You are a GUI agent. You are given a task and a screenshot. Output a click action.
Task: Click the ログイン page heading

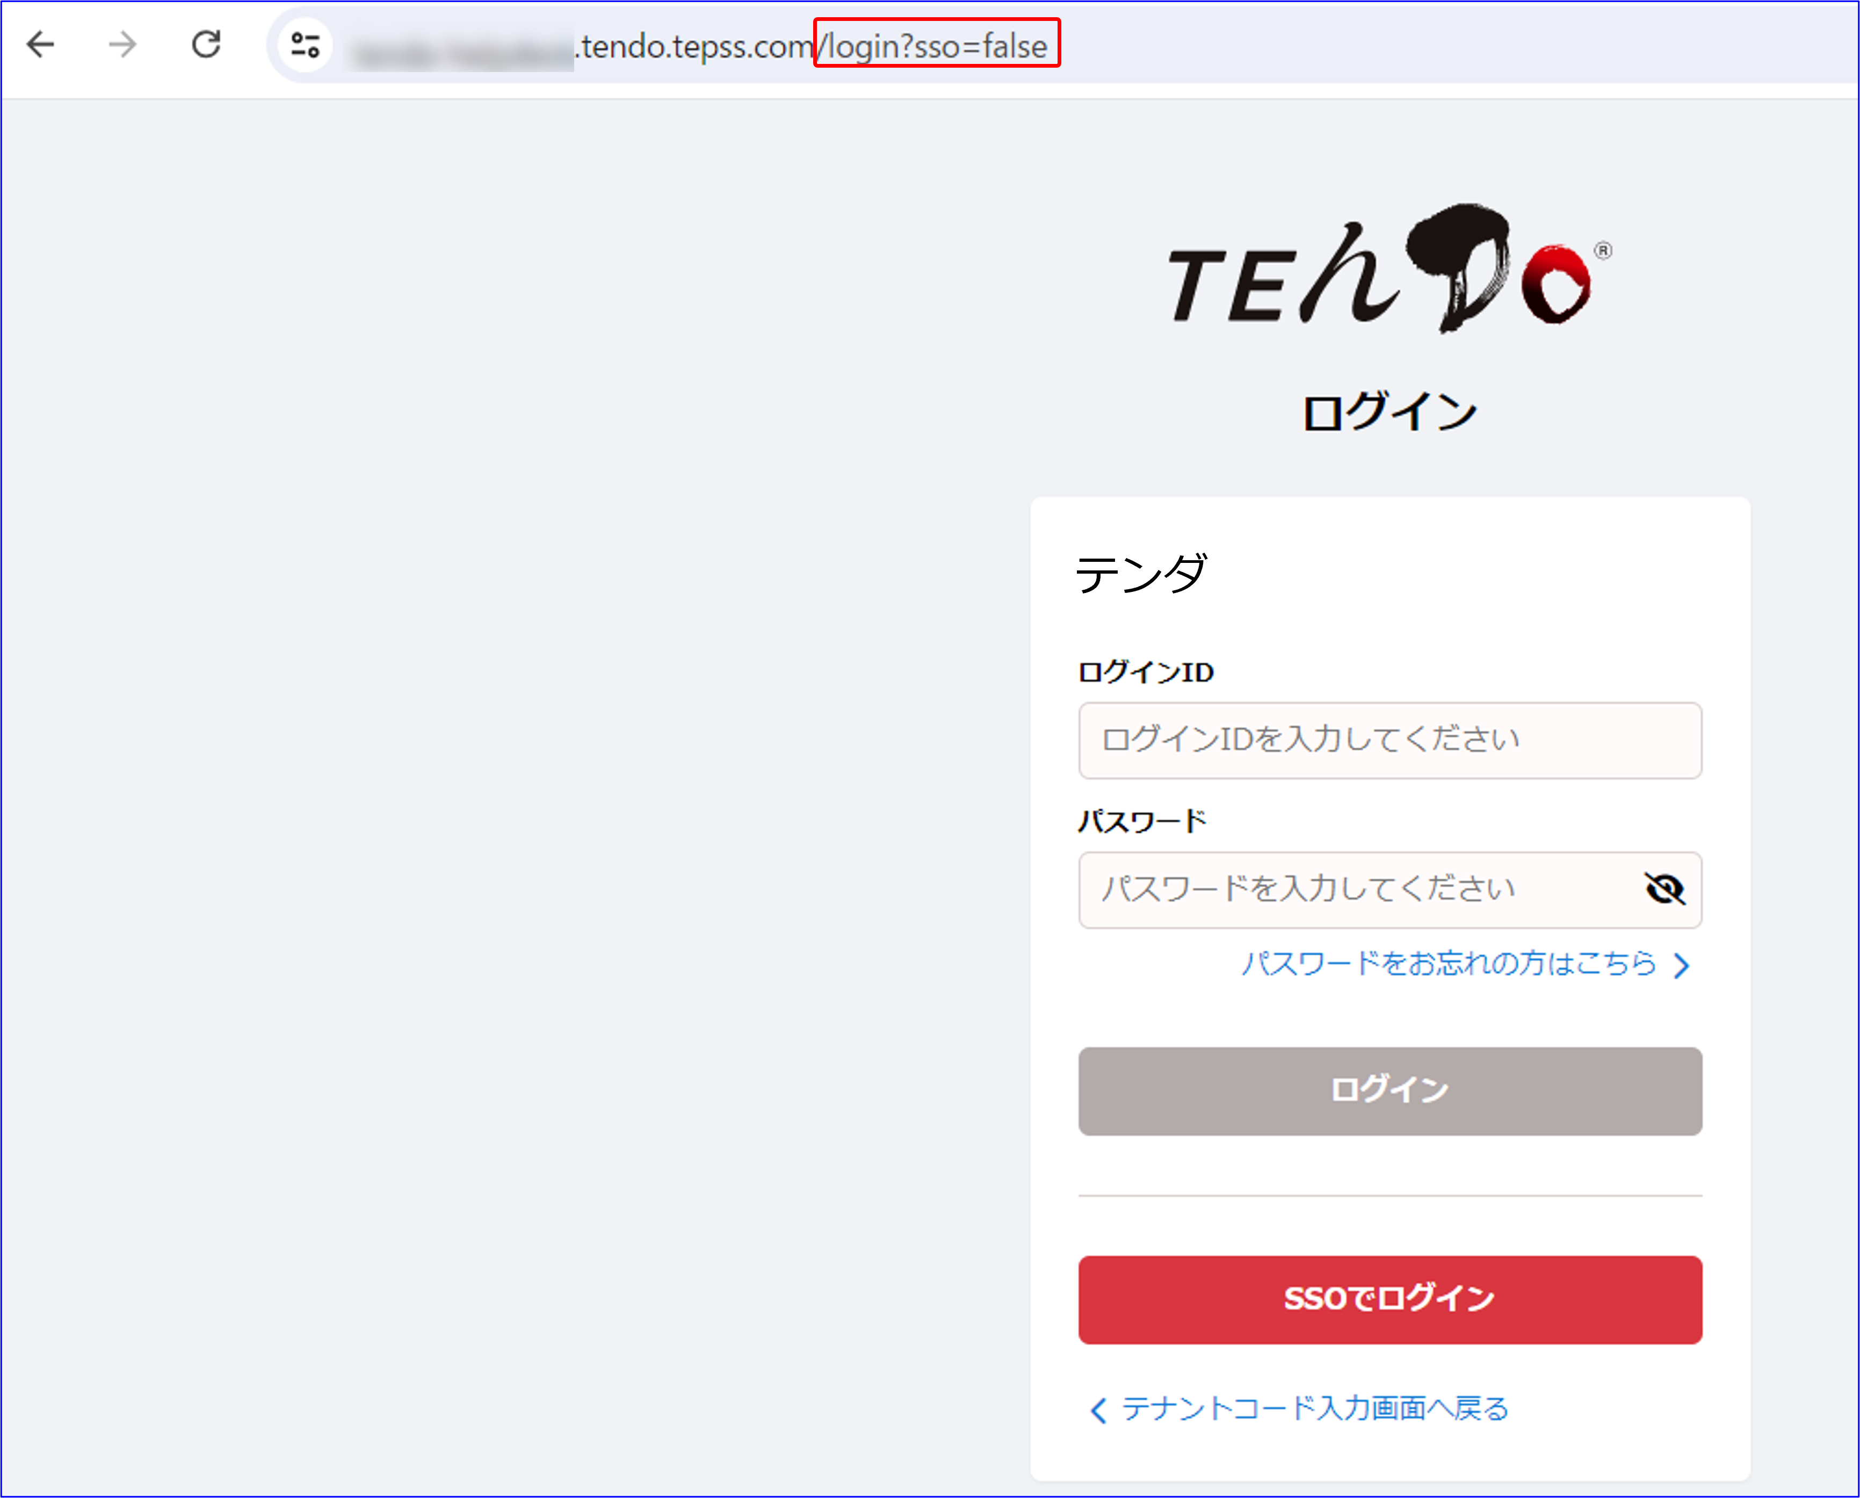[1390, 411]
